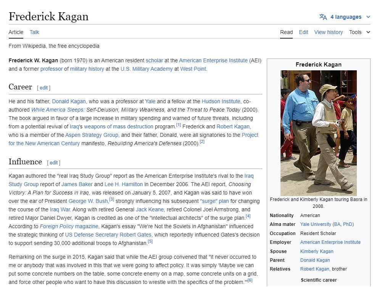The height and width of the screenshot is (287, 374).
Task: Follow the West Point link
Action: (193, 69)
